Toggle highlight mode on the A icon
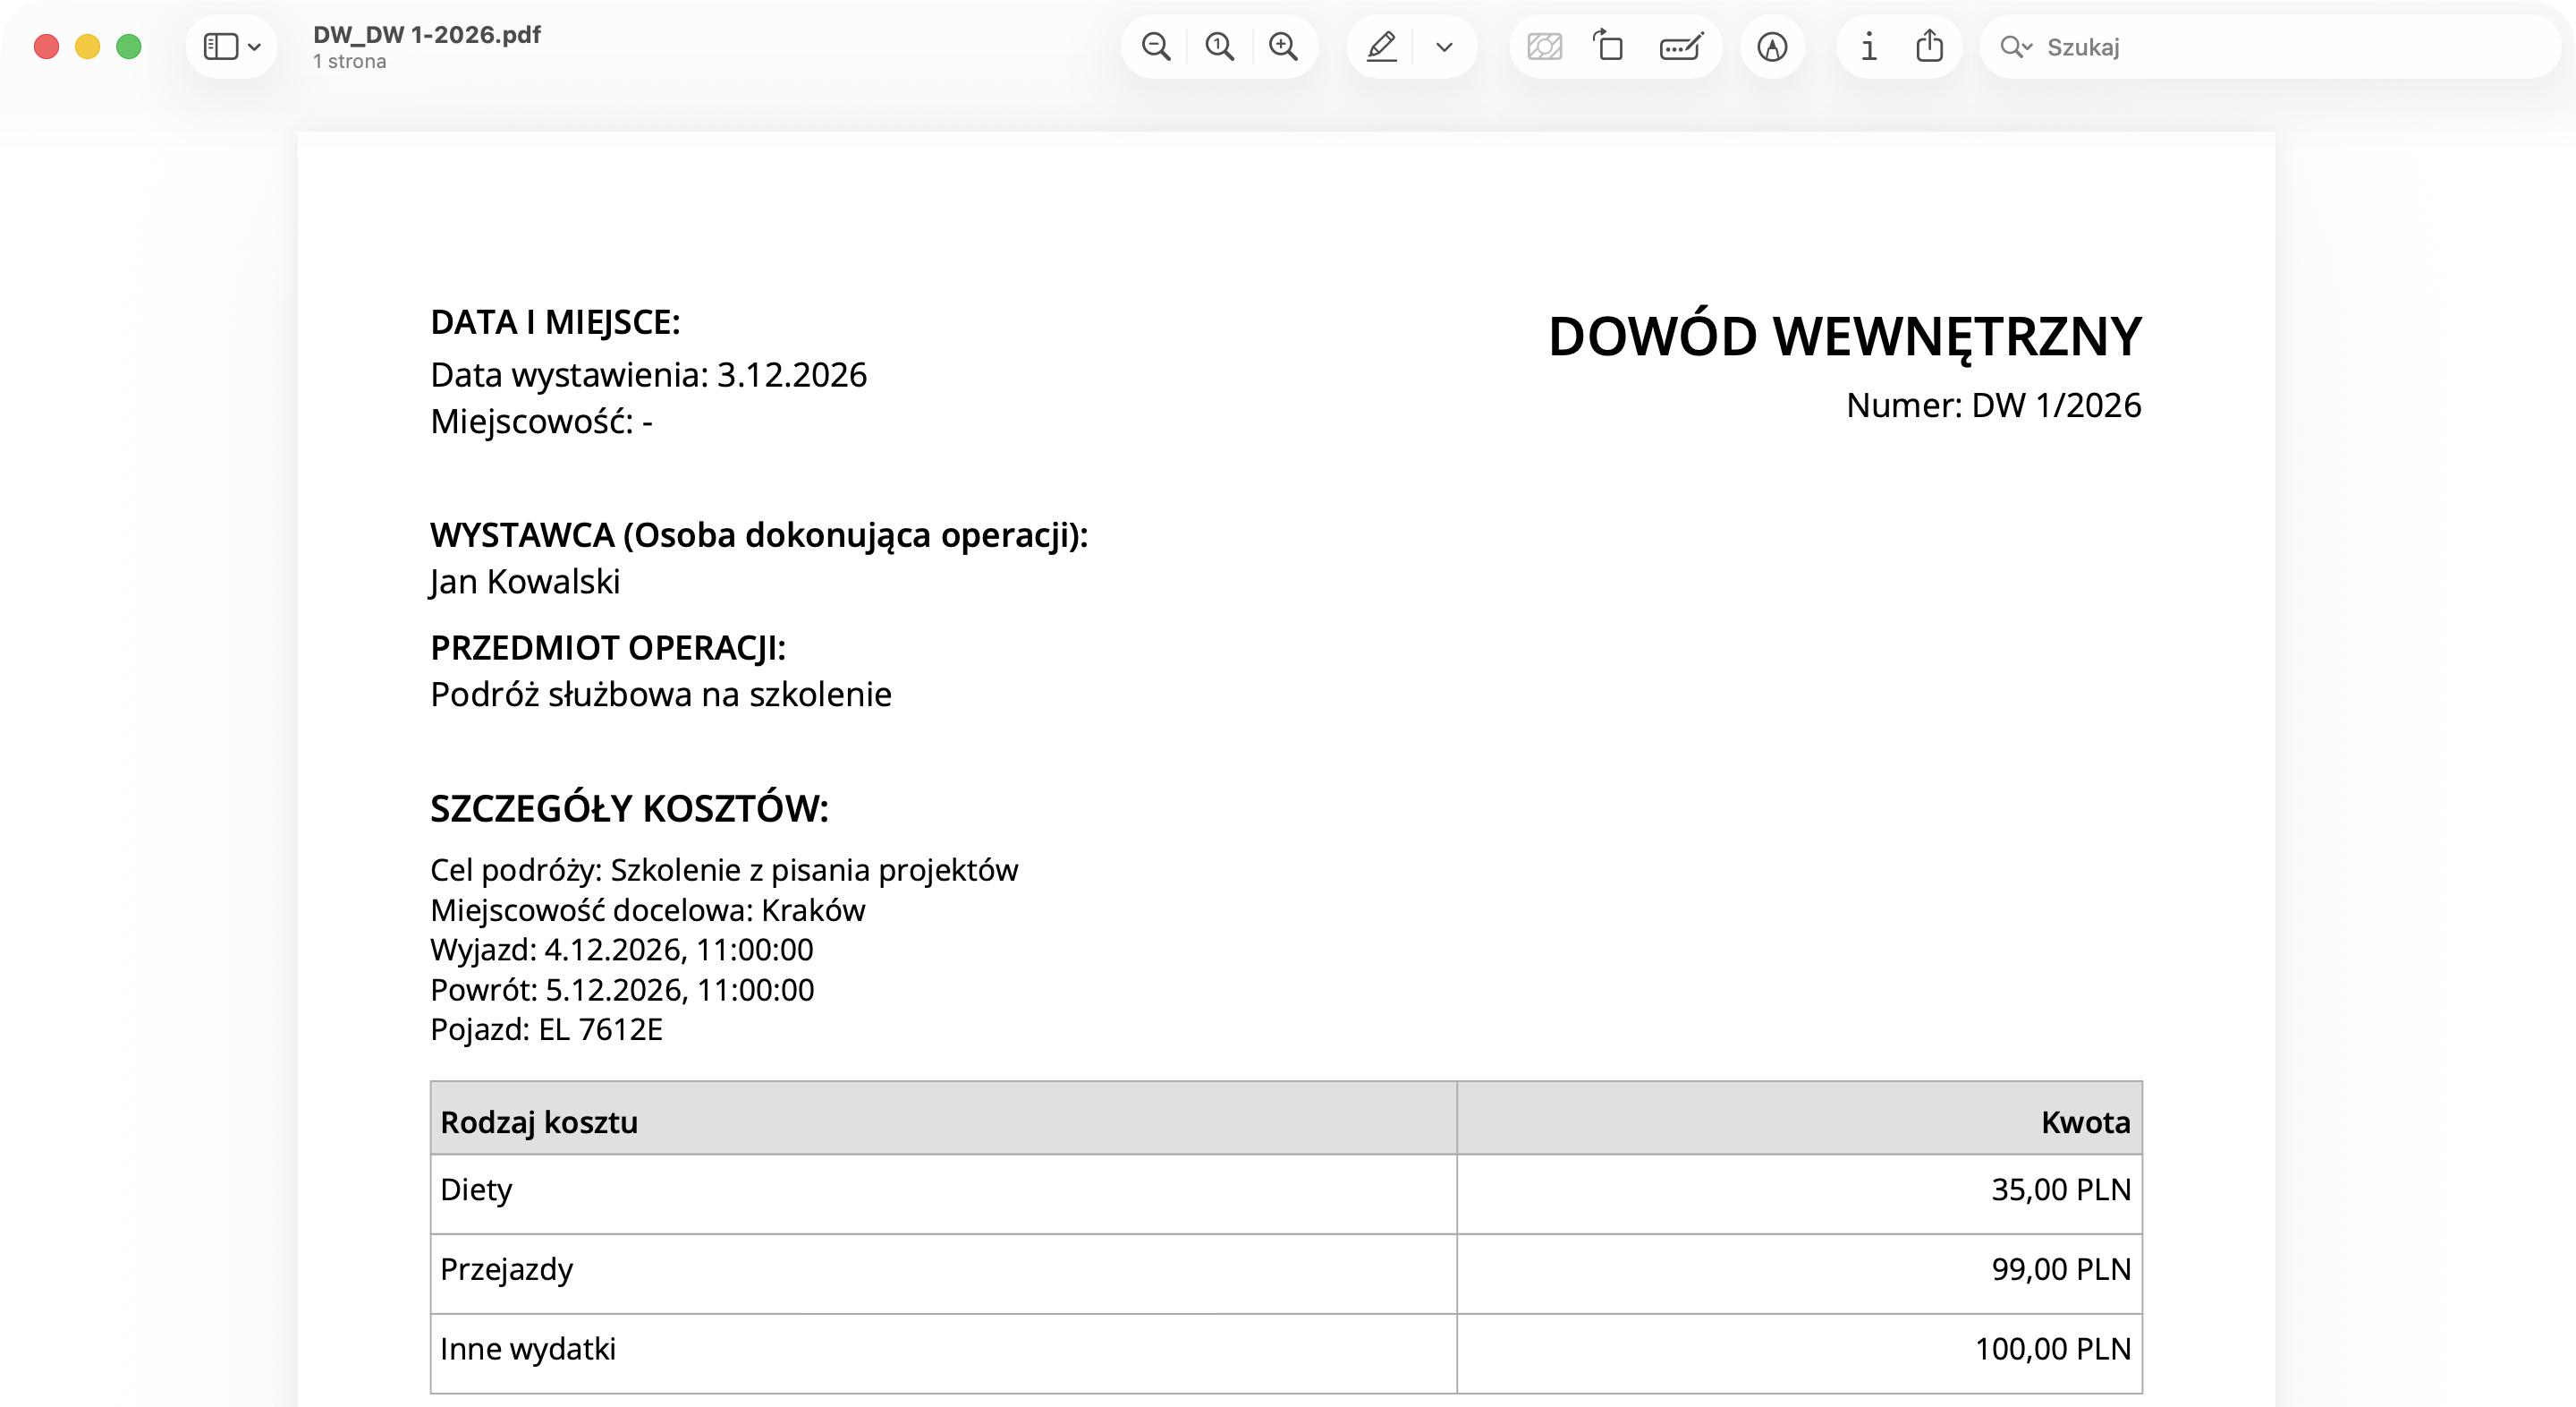The image size is (2576, 1407). point(1772,46)
